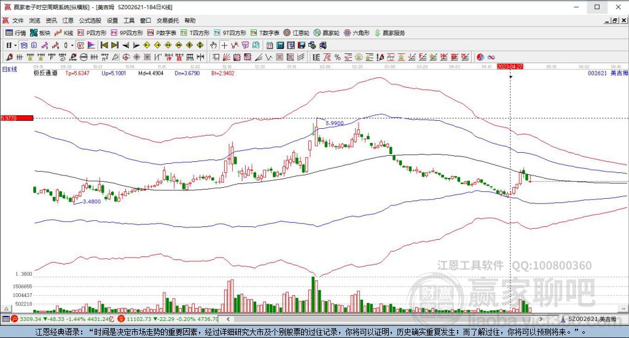The image size is (629, 338).
Task: Click the red 2023-04-27 date marker
Action: pyautogui.click(x=510, y=66)
